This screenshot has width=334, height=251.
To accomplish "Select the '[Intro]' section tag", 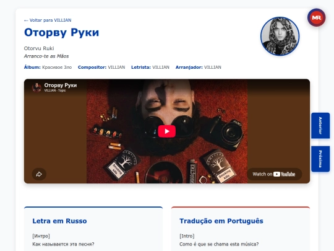I will 187,236.
